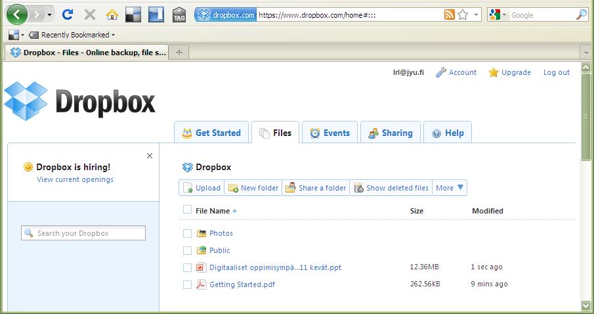Image resolution: width=594 pixels, height=314 pixels.
Task: Sort by Size column header
Action: tap(416, 211)
